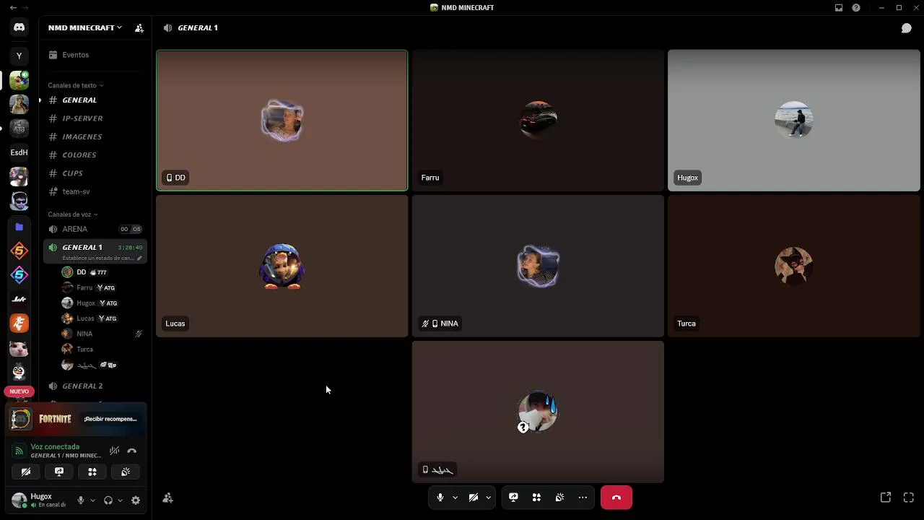
Task: Open the NUEVO-labeled item in the server list
Action: [19, 391]
